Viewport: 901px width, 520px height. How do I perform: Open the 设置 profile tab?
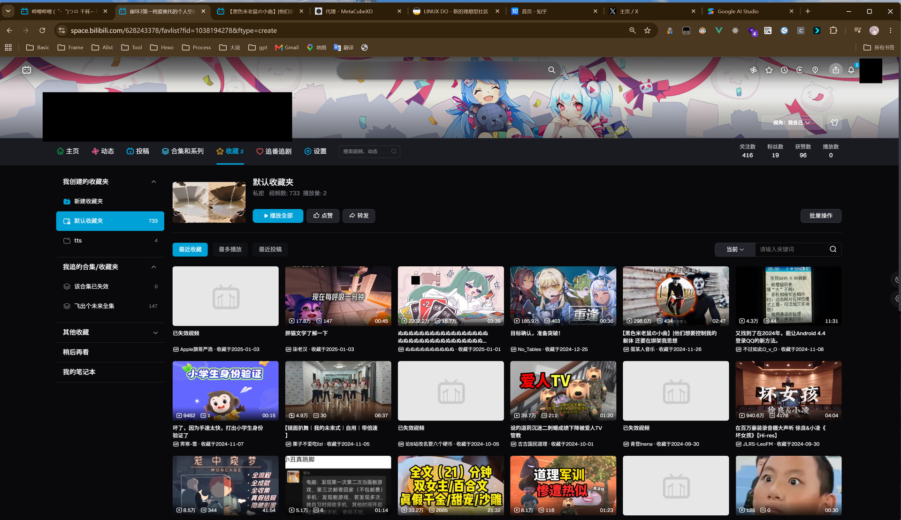click(x=315, y=151)
